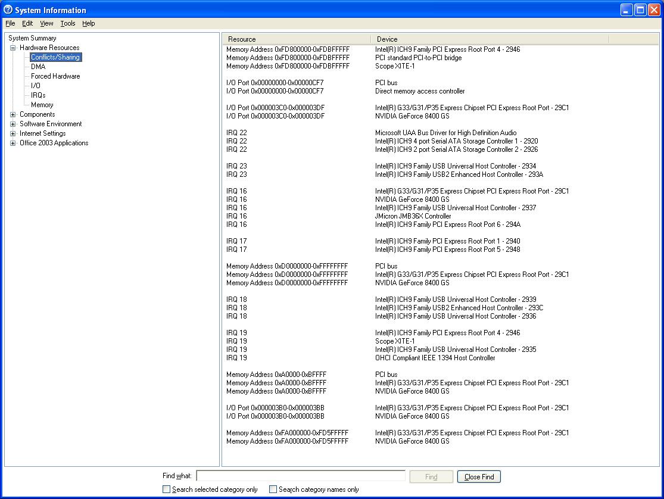Maximize the System Information window
The height and width of the screenshot is (499, 664).
pyautogui.click(x=640, y=10)
